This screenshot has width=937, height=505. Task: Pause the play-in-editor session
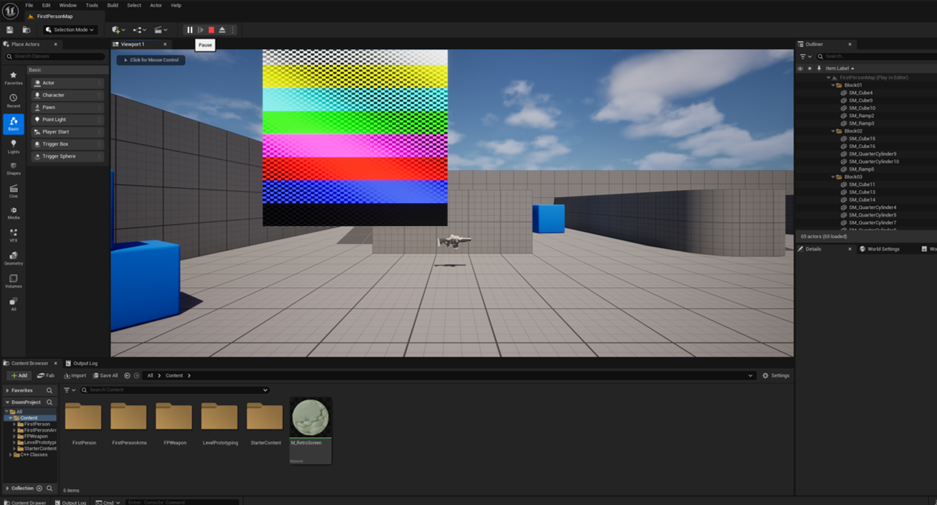click(x=190, y=30)
